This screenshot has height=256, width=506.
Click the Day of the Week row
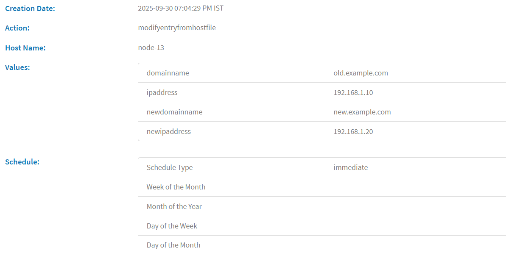coord(172,226)
